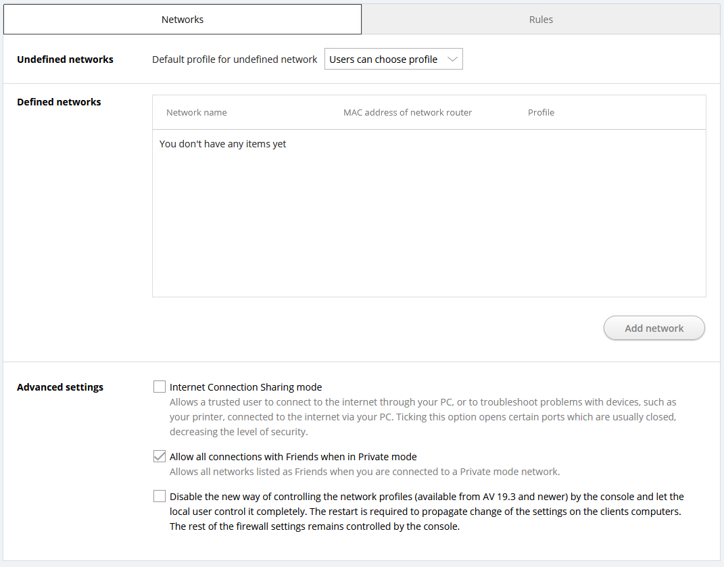Switch to the Rules tab
The width and height of the screenshot is (724, 567).
coord(541,18)
